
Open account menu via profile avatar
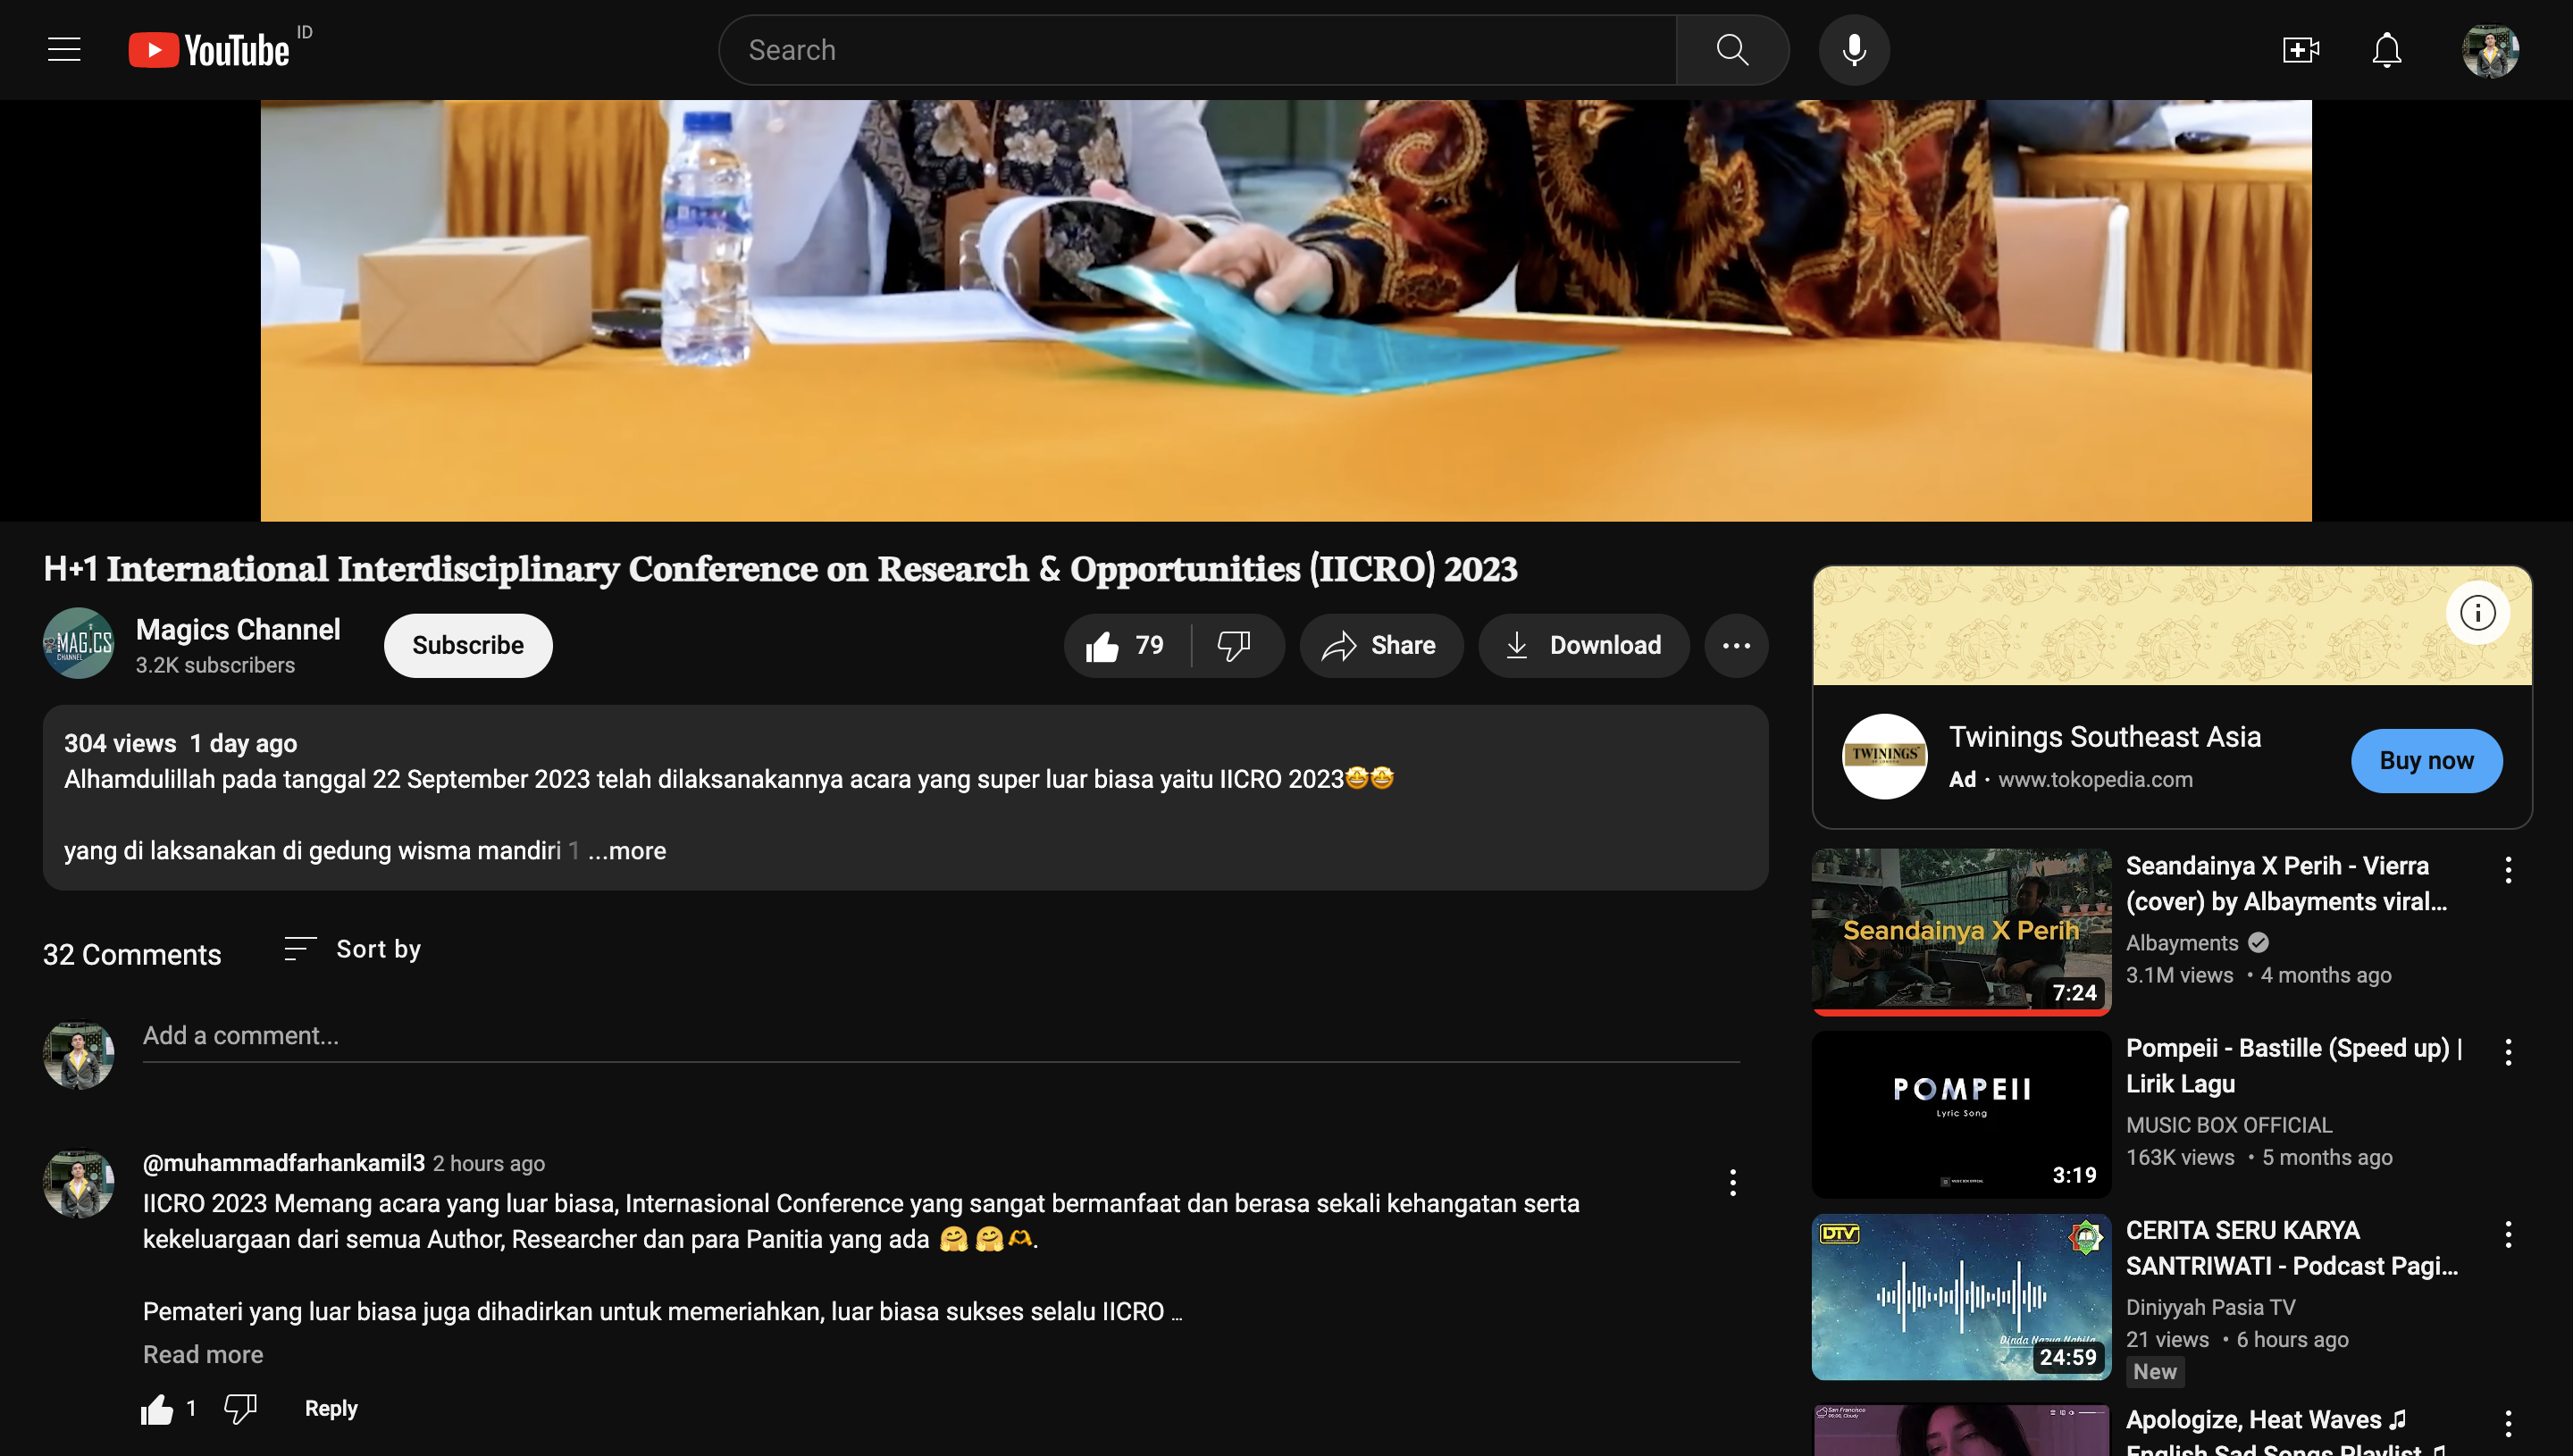tap(2490, 49)
